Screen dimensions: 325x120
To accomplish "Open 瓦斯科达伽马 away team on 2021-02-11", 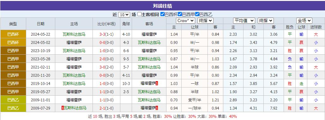I will 149,67.
